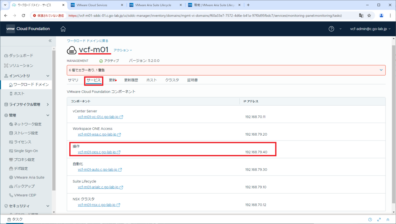Image resolution: width=396 pixels, height=224 pixels.
Task: Expand the error and warning banner
Action: [x=381, y=70]
